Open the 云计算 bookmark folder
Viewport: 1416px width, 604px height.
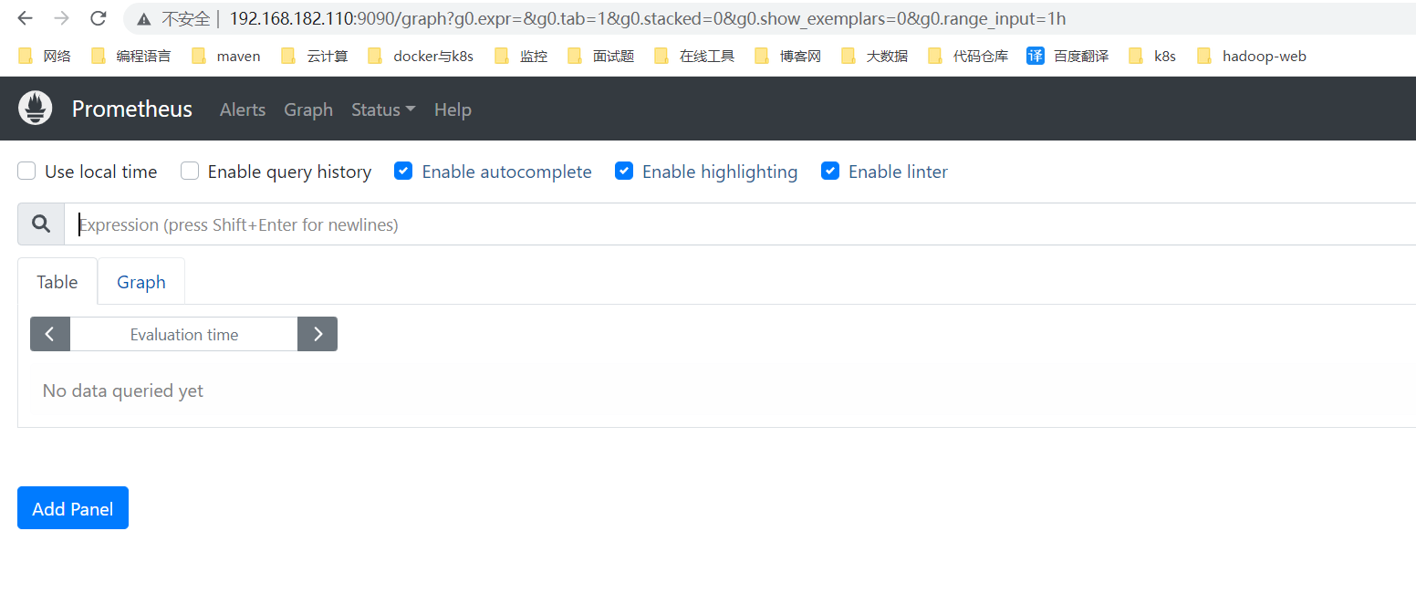[x=315, y=57]
